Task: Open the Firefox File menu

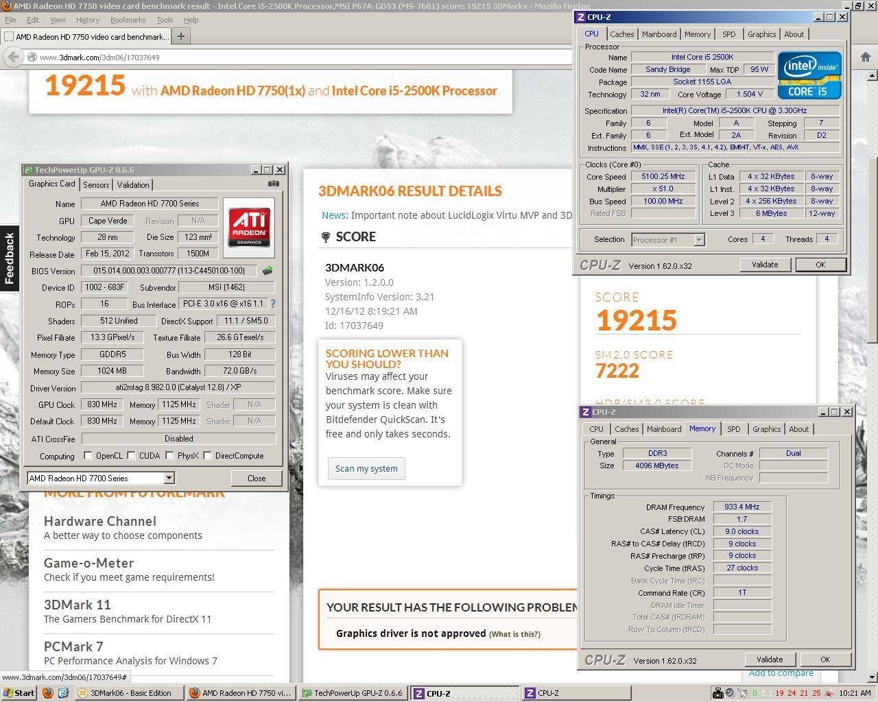Action: pos(10,20)
